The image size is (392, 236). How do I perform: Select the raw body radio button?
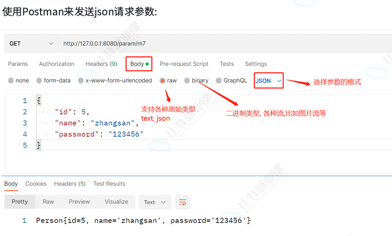point(162,80)
